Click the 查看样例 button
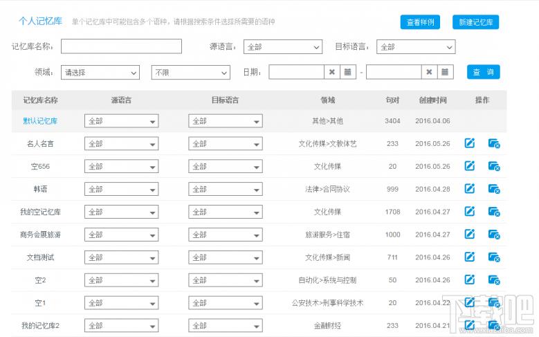Image resolution: width=539 pixels, height=337 pixels. (x=420, y=22)
